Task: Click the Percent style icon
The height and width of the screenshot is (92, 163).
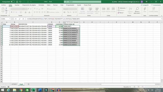Action: click(68, 12)
